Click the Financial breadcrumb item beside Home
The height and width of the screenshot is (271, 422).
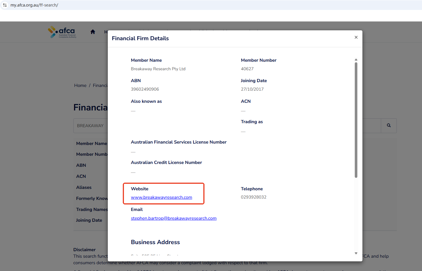click(x=100, y=86)
